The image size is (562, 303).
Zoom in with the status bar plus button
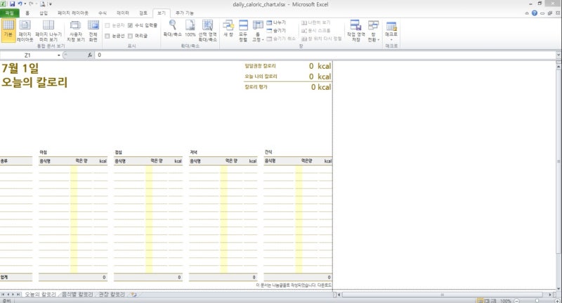point(557,301)
